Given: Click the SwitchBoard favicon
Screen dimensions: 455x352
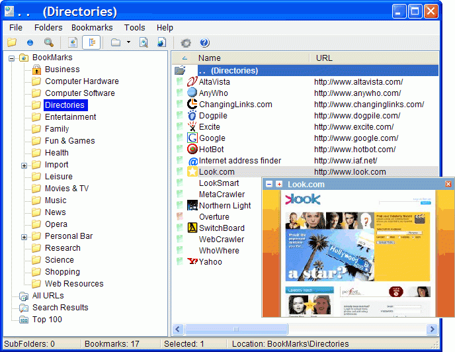Looking at the screenshot, I should coord(192,228).
